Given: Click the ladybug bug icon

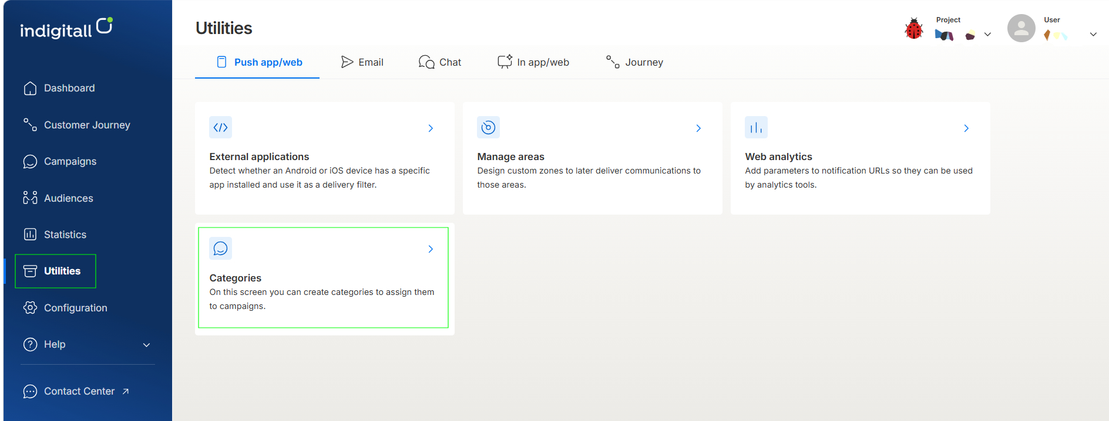Looking at the screenshot, I should point(914,29).
